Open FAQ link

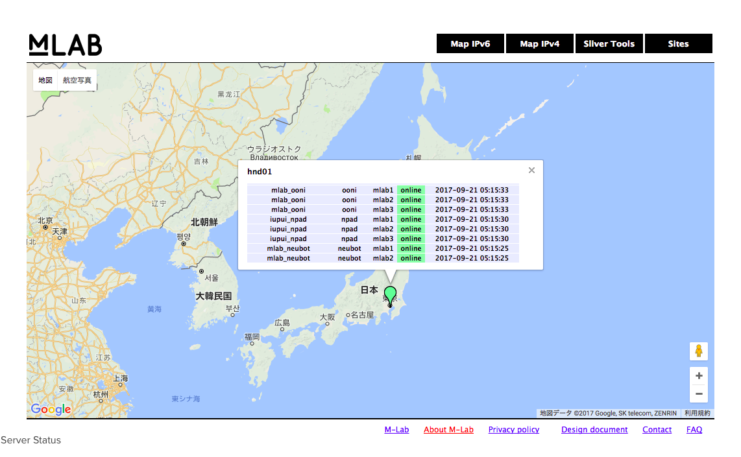[x=694, y=430]
